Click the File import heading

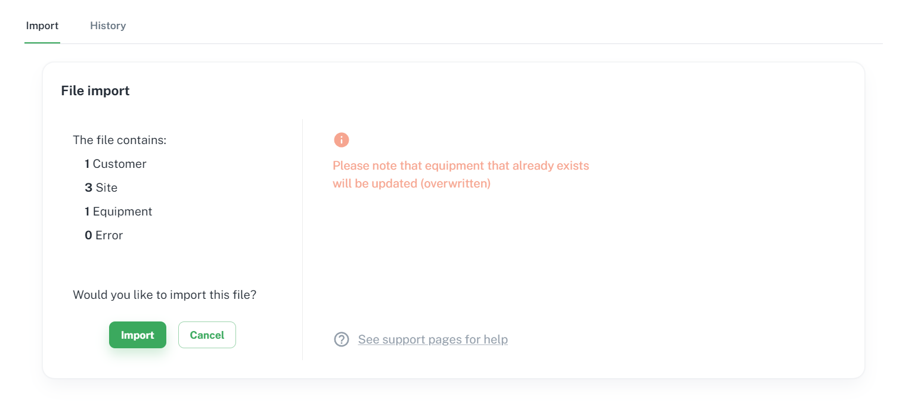pyautogui.click(x=95, y=91)
